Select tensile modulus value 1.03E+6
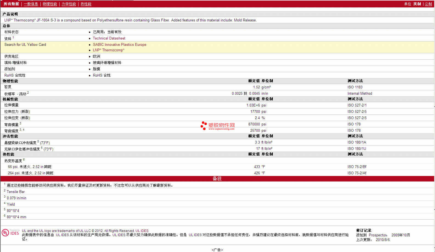The height and width of the screenshot is (252, 435). pos(253,105)
